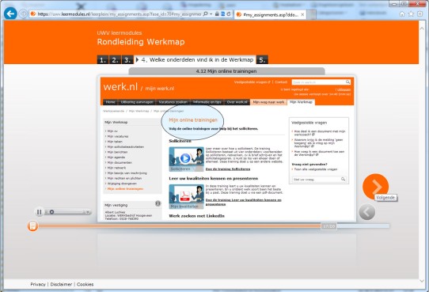Open the Mijn Werkmap tab
The height and width of the screenshot is (292, 429).
point(301,102)
